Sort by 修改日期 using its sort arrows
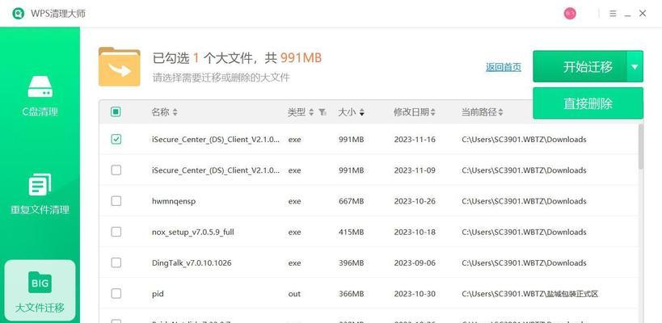Viewport: 662px width, 323px height. pos(432,112)
